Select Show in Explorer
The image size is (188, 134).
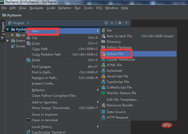coord(63,115)
